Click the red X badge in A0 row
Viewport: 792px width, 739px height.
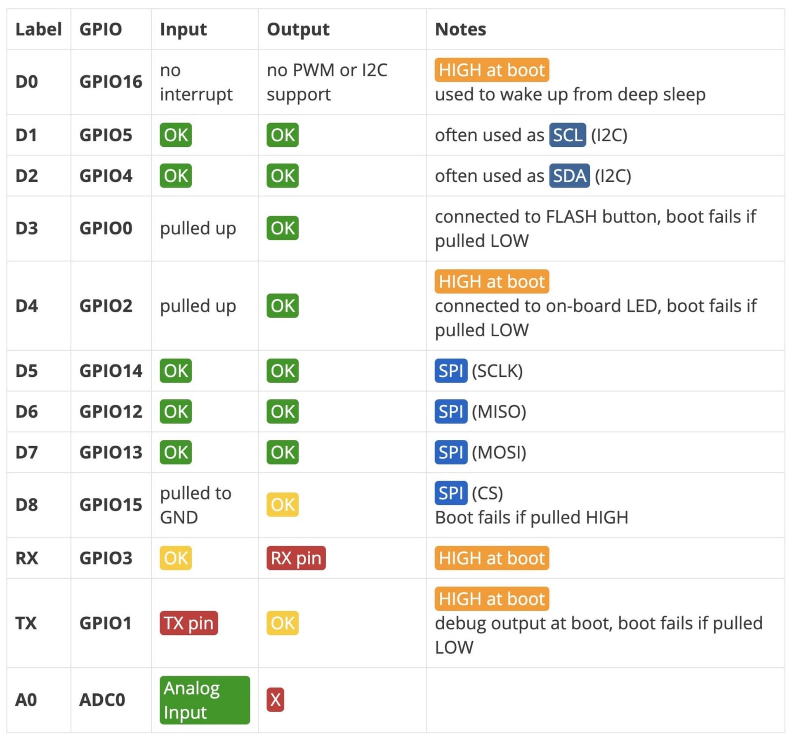click(276, 700)
